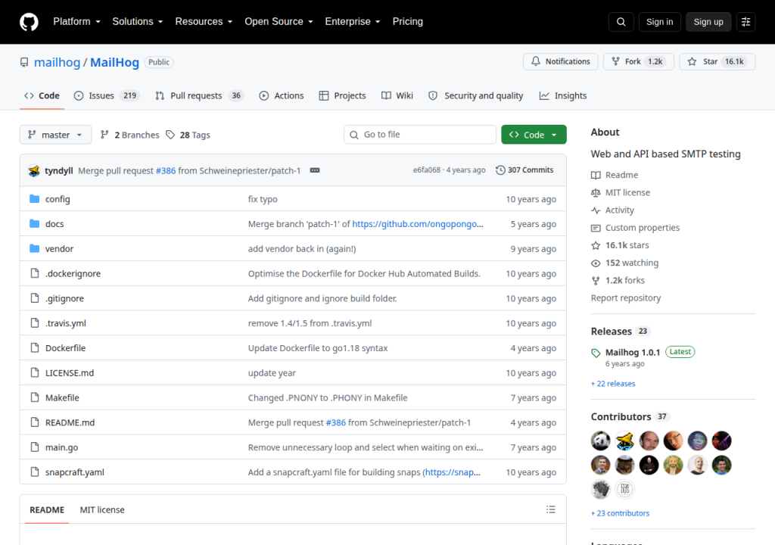Click the Sign in button

coord(659,22)
